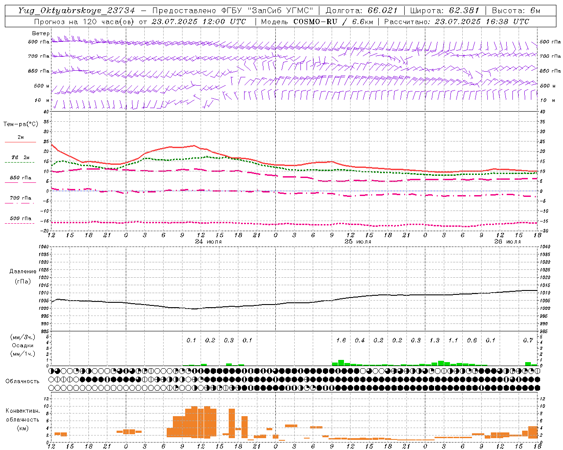563x450 pixels.
Task: Click the Облачность row label
Action: click(22, 381)
